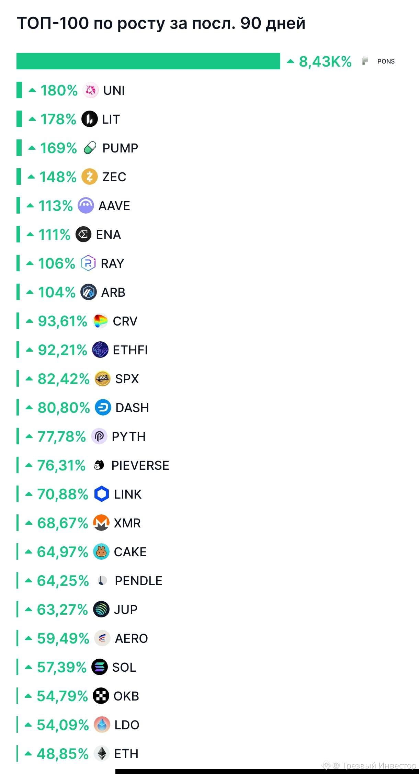Open the SOL Solana logo
The height and width of the screenshot is (774, 419).
click(100, 667)
